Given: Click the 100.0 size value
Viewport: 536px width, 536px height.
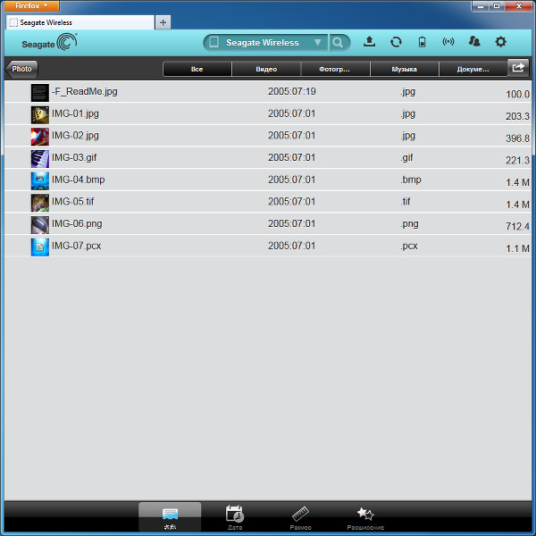Looking at the screenshot, I should (517, 94).
